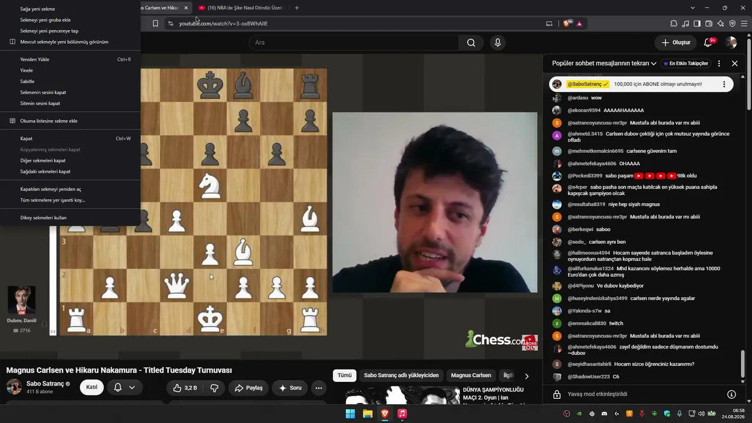Click the install/cast screen icon in address bar
The image size is (752, 423).
pyautogui.click(x=549, y=23)
